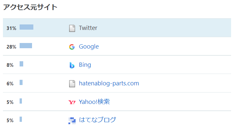This screenshot has height=129, width=235.
Task: Click the Yahoo! logo icon
Action: (72, 102)
